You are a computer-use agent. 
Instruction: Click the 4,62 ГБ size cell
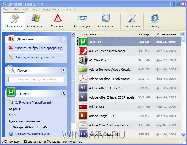(x=144, y=70)
